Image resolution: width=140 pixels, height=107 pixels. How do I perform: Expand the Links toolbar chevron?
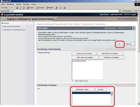point(139,11)
